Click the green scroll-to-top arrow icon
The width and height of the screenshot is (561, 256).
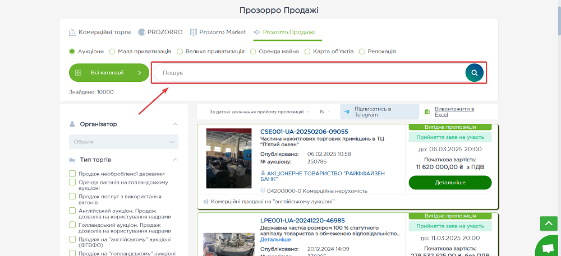tap(548, 223)
